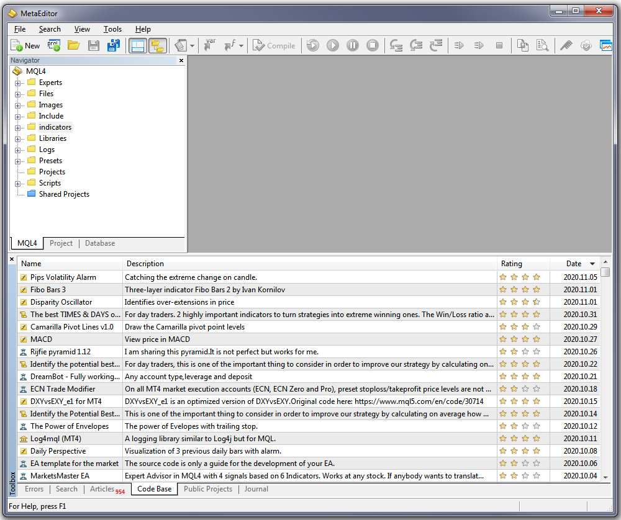This screenshot has height=520, width=621.
Task: Sort code base by Rating column
Action: pos(523,264)
